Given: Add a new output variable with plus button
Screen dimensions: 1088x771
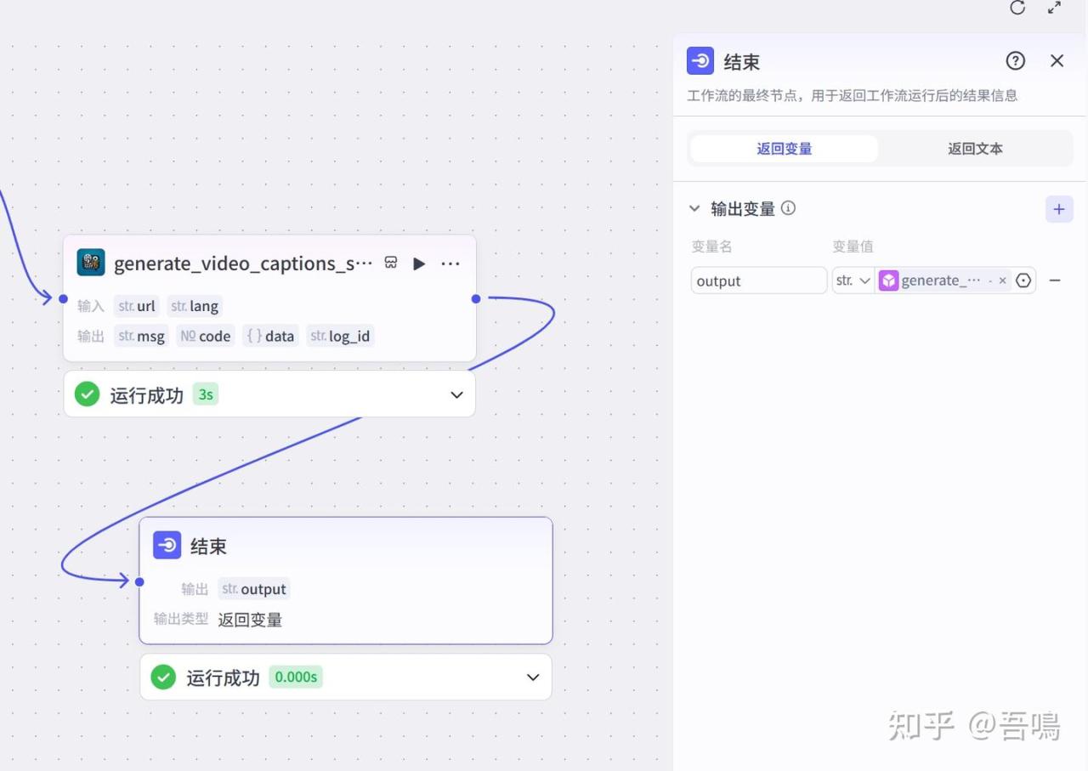Looking at the screenshot, I should click(1058, 209).
